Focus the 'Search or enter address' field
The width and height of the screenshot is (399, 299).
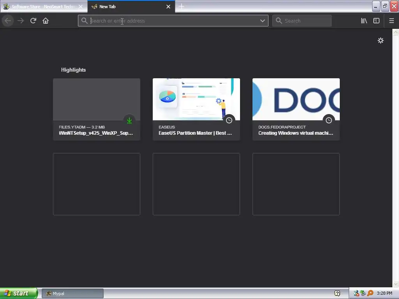(x=173, y=21)
